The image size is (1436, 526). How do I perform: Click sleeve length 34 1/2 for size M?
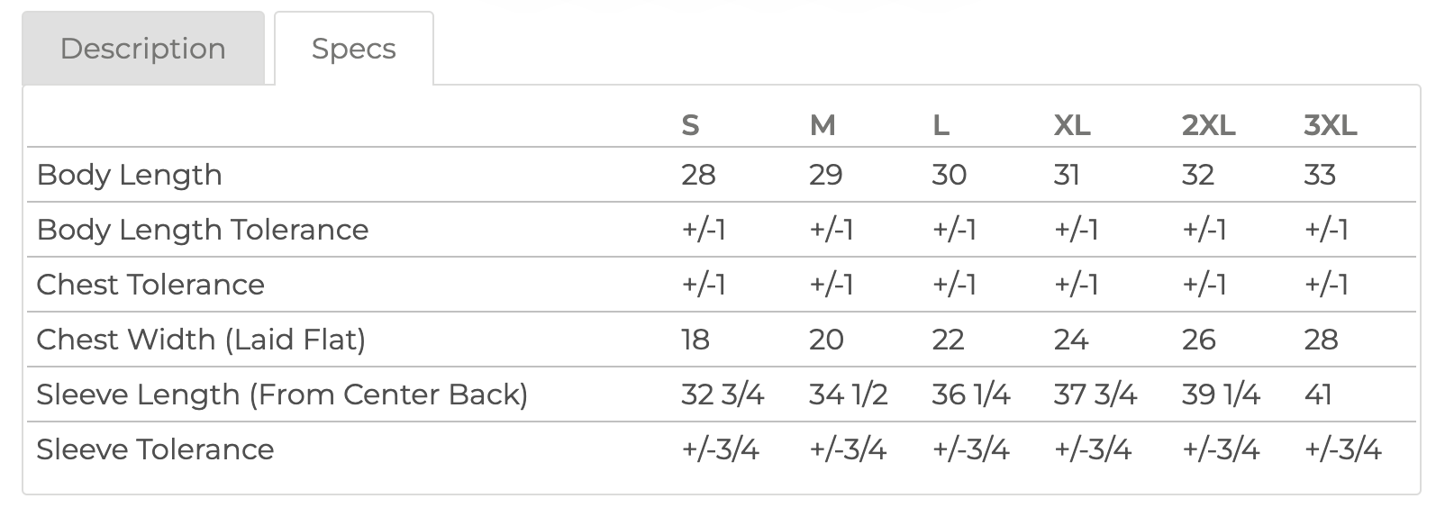point(848,394)
